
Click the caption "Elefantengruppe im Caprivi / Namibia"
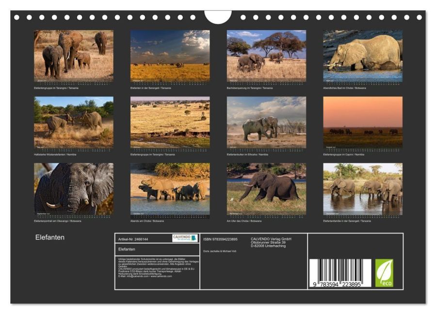pos(344,155)
